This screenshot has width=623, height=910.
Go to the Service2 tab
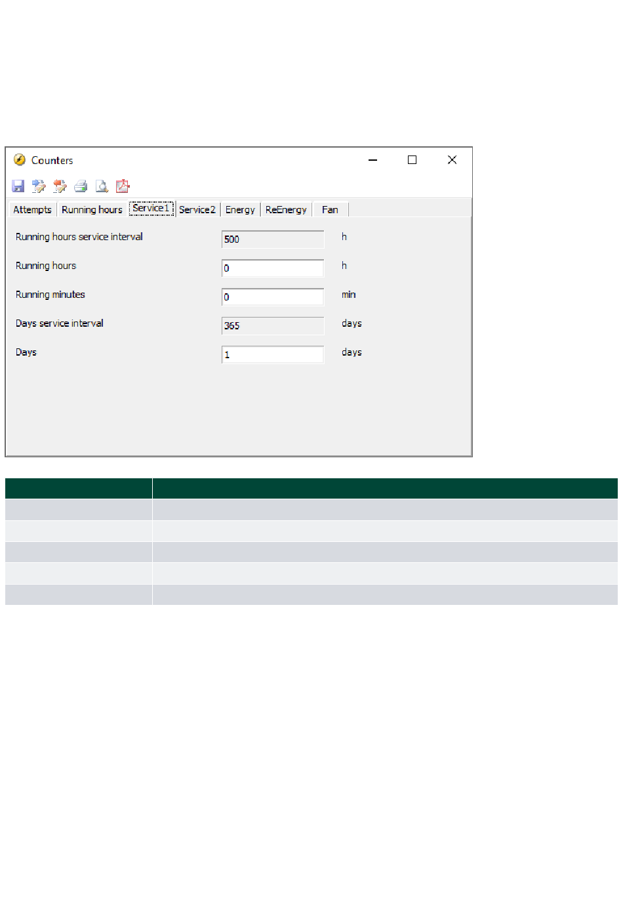click(197, 210)
